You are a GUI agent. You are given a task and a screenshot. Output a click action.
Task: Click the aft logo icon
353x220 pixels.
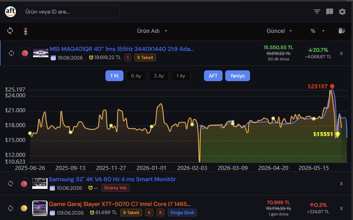[10, 12]
